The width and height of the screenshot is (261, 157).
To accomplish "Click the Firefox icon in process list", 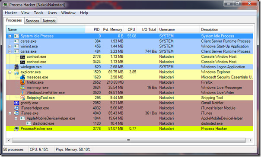I will (22, 82).
